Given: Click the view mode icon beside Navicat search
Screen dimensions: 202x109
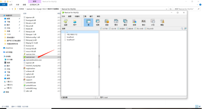Looking at the screenshot, I should tap(185, 29).
